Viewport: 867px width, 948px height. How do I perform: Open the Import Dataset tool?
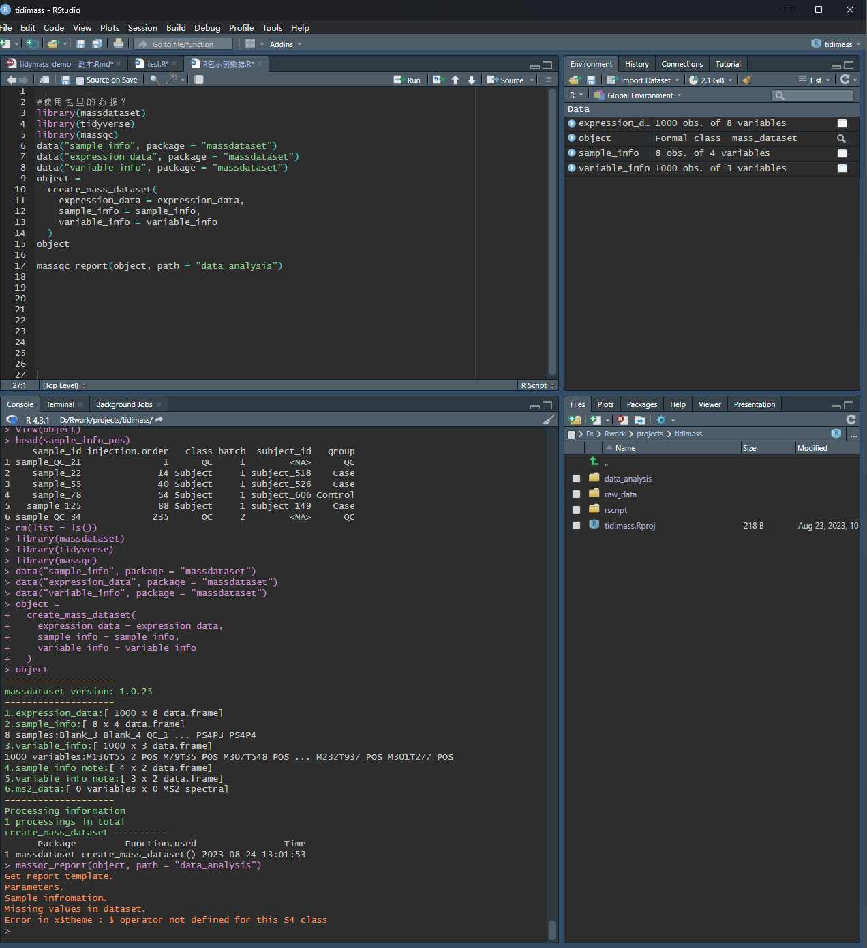[x=641, y=80]
